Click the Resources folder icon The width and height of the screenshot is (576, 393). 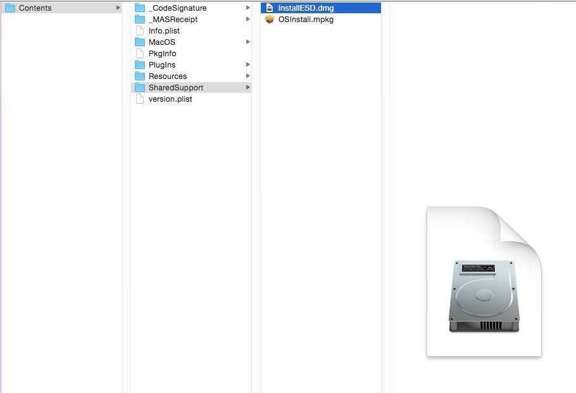click(140, 76)
